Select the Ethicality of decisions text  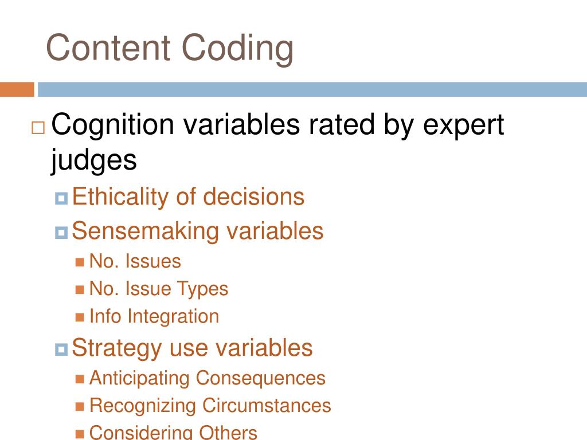pos(188,197)
